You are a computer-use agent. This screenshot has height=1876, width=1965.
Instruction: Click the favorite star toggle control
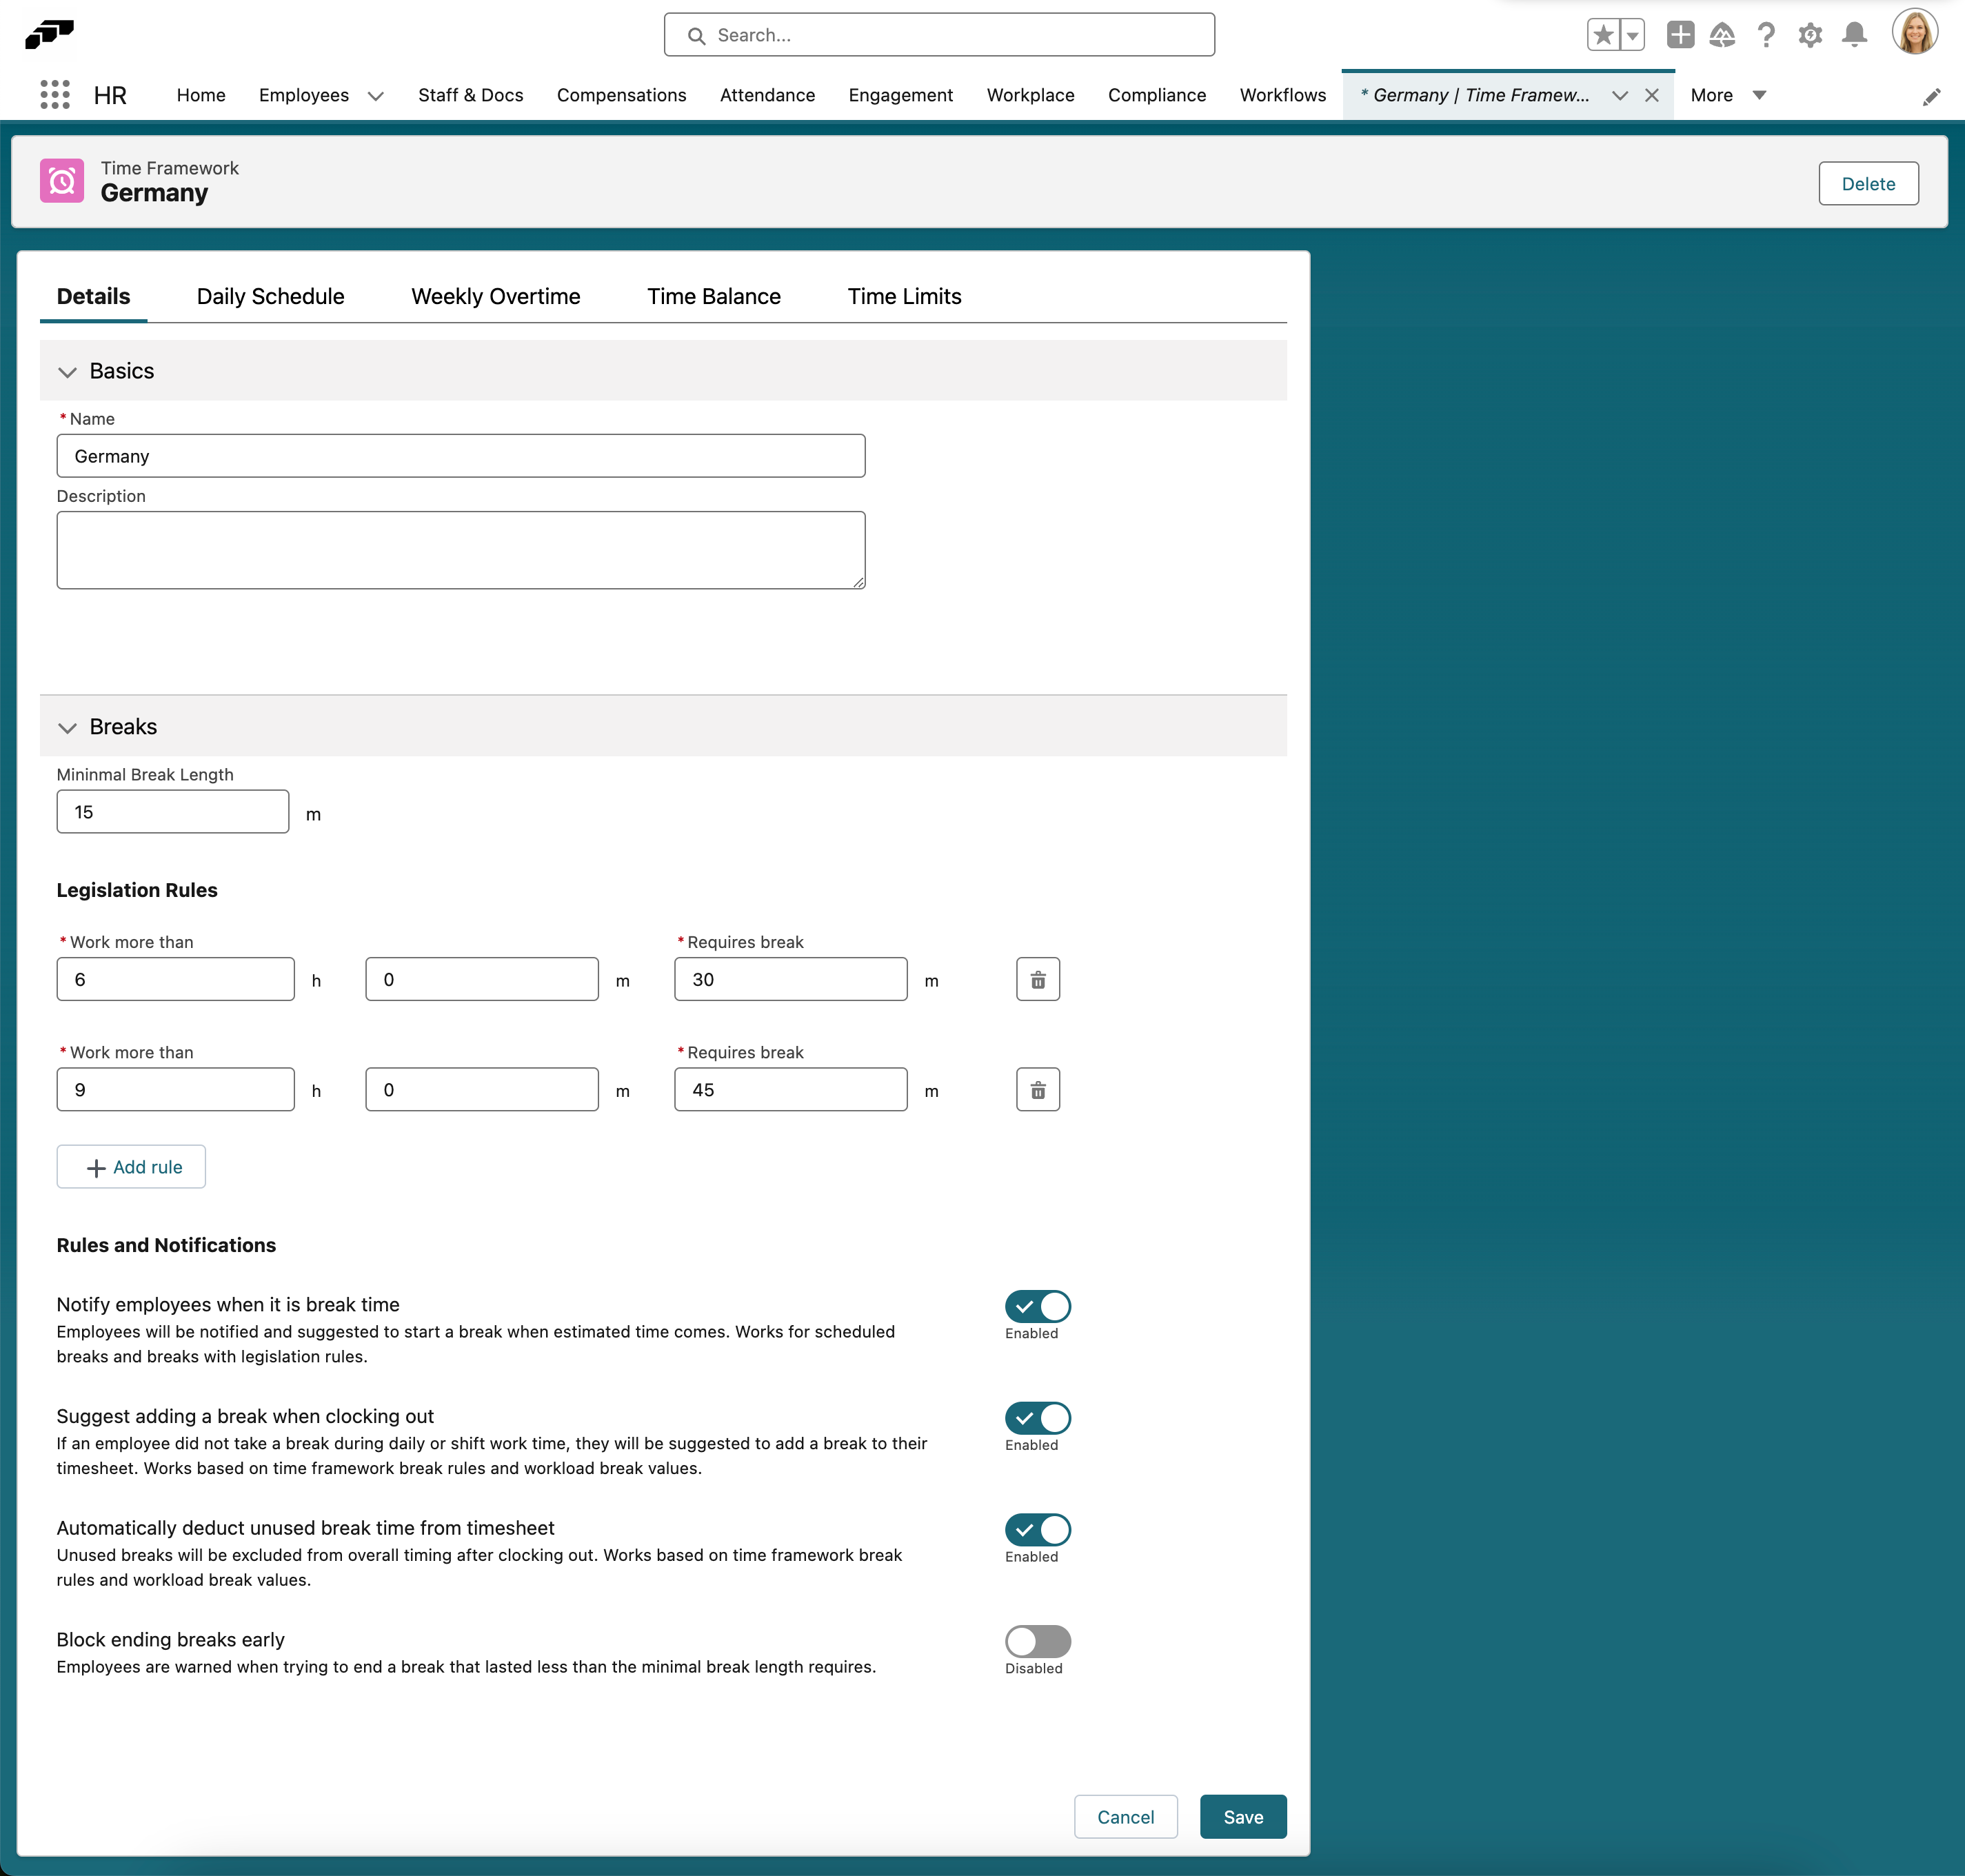[1604, 34]
